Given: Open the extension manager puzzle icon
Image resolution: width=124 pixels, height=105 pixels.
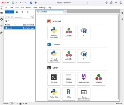Looking at the screenshot, I should click(2, 33).
